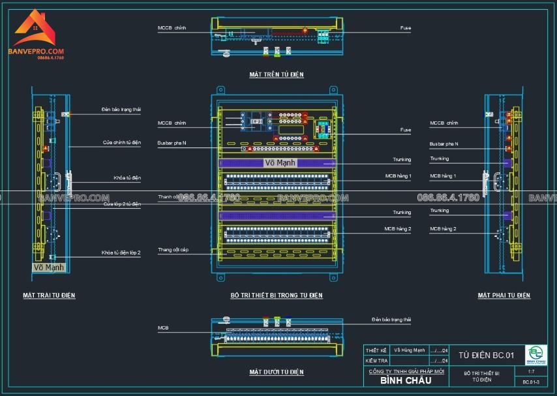Click 'Đèn báo trạng thái' label beside left view

tap(121, 109)
